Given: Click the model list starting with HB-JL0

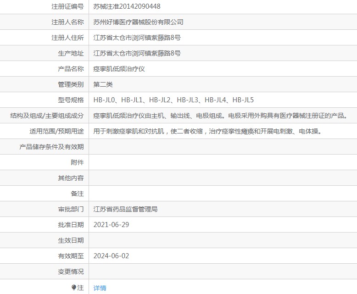Looking at the screenshot, I should click(x=173, y=100).
